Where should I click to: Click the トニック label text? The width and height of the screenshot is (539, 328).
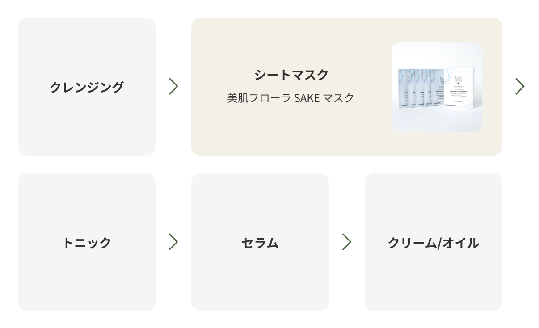coord(87,243)
